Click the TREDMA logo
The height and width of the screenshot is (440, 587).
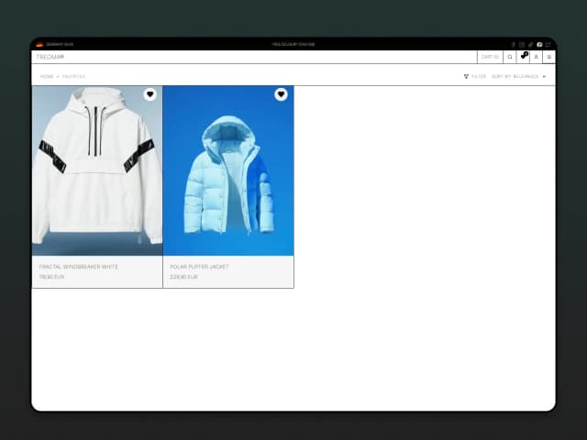coord(50,57)
